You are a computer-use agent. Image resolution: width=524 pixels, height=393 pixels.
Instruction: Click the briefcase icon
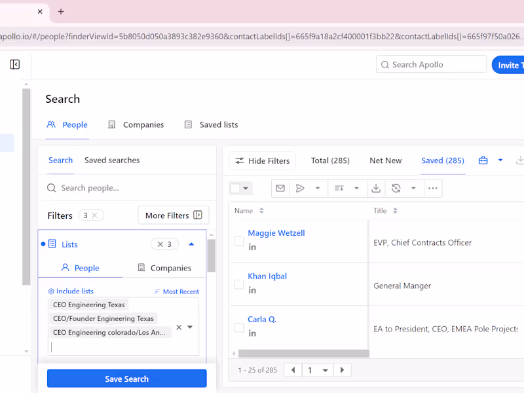tap(483, 160)
